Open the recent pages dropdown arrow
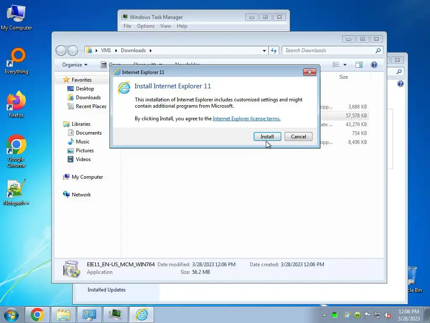 [81, 51]
